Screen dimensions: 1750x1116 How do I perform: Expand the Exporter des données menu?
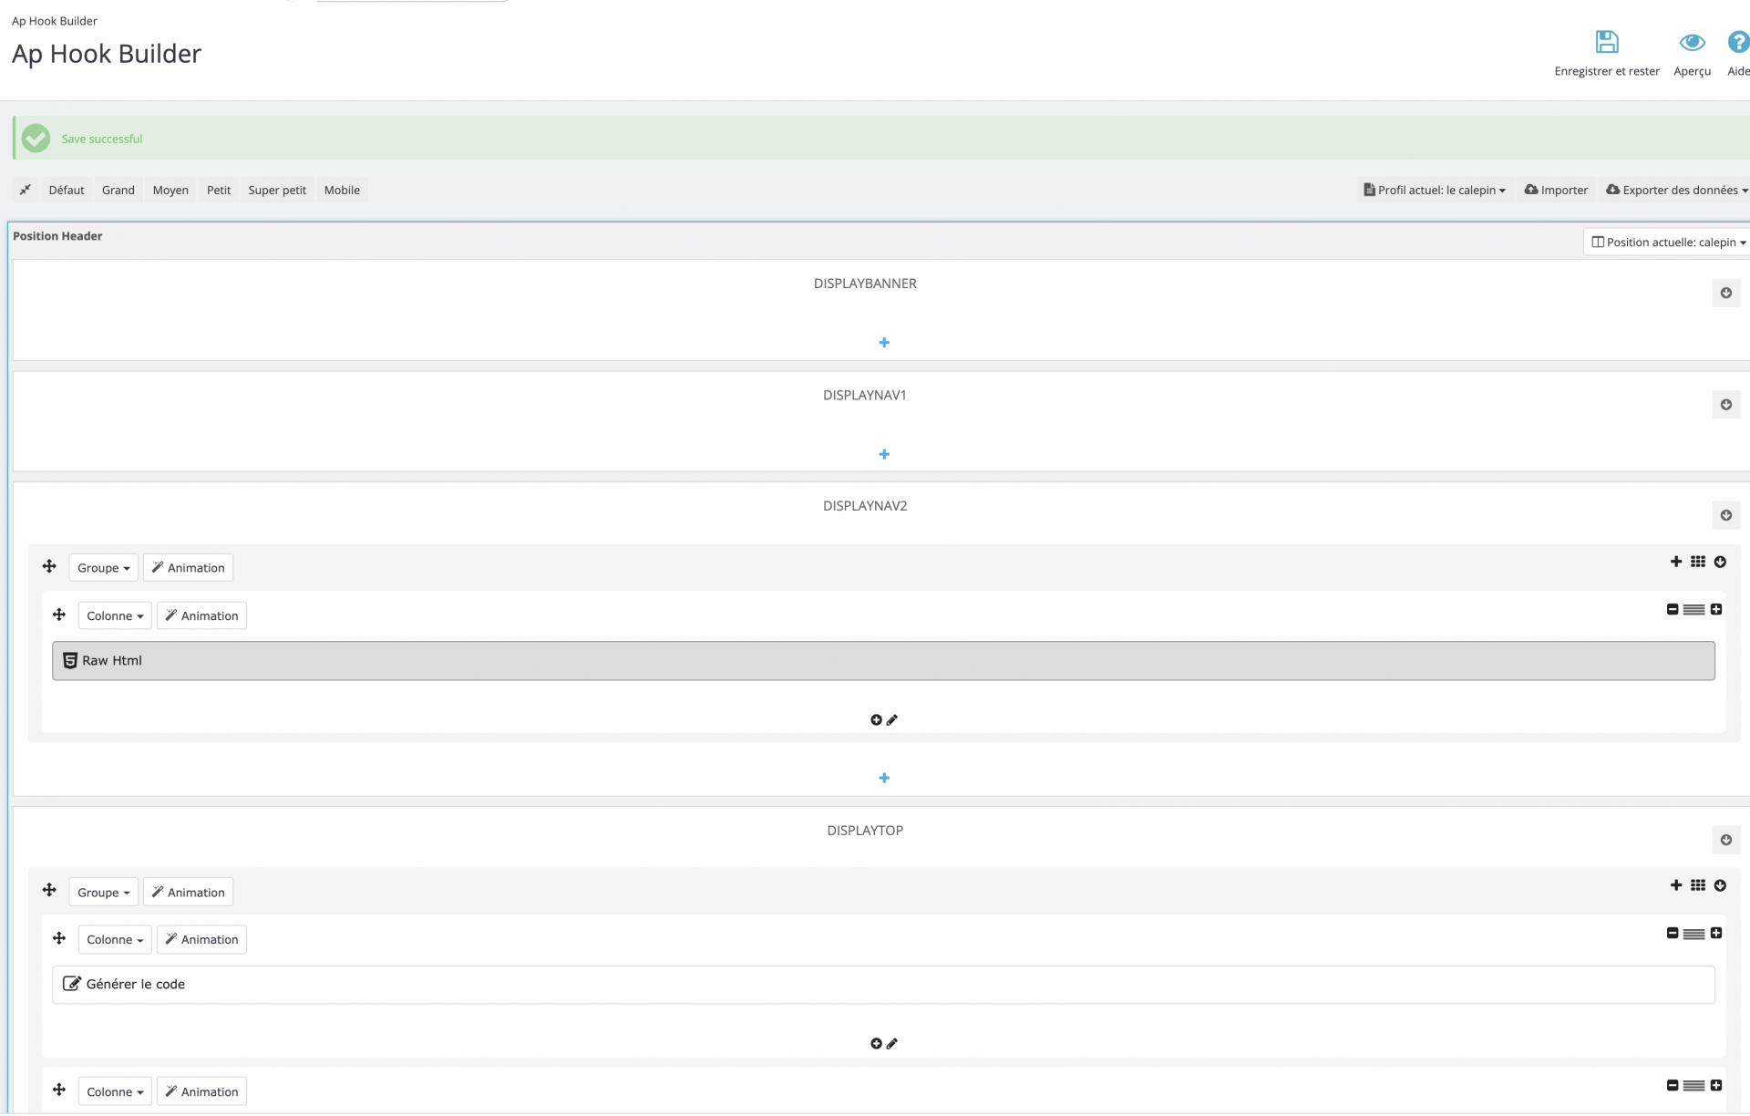[x=1676, y=190]
